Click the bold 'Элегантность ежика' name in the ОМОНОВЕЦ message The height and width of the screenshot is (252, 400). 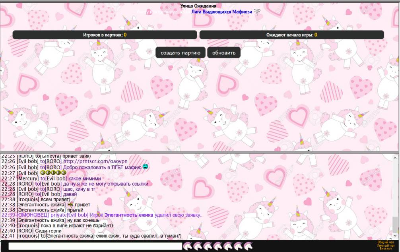click(x=129, y=215)
